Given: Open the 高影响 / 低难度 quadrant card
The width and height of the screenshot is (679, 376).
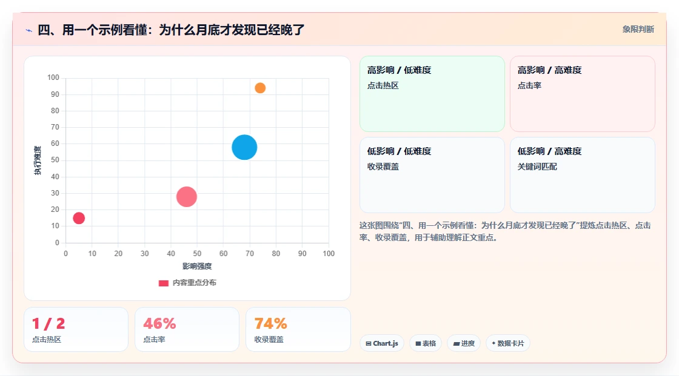Looking at the screenshot, I should click(x=432, y=94).
